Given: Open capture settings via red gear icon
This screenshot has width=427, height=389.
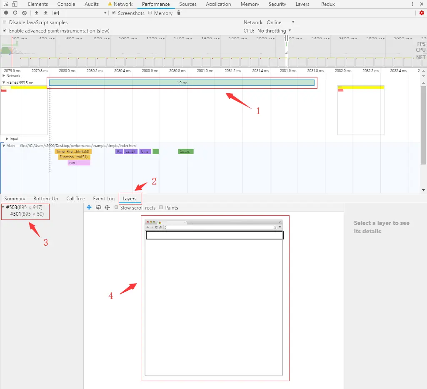Looking at the screenshot, I should pos(422,13).
